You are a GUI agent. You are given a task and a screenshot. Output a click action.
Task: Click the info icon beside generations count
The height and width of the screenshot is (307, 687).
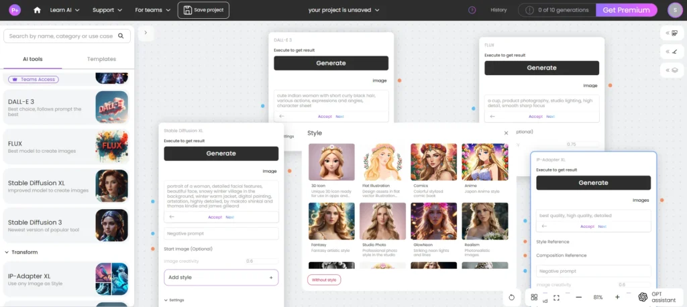[530, 10]
